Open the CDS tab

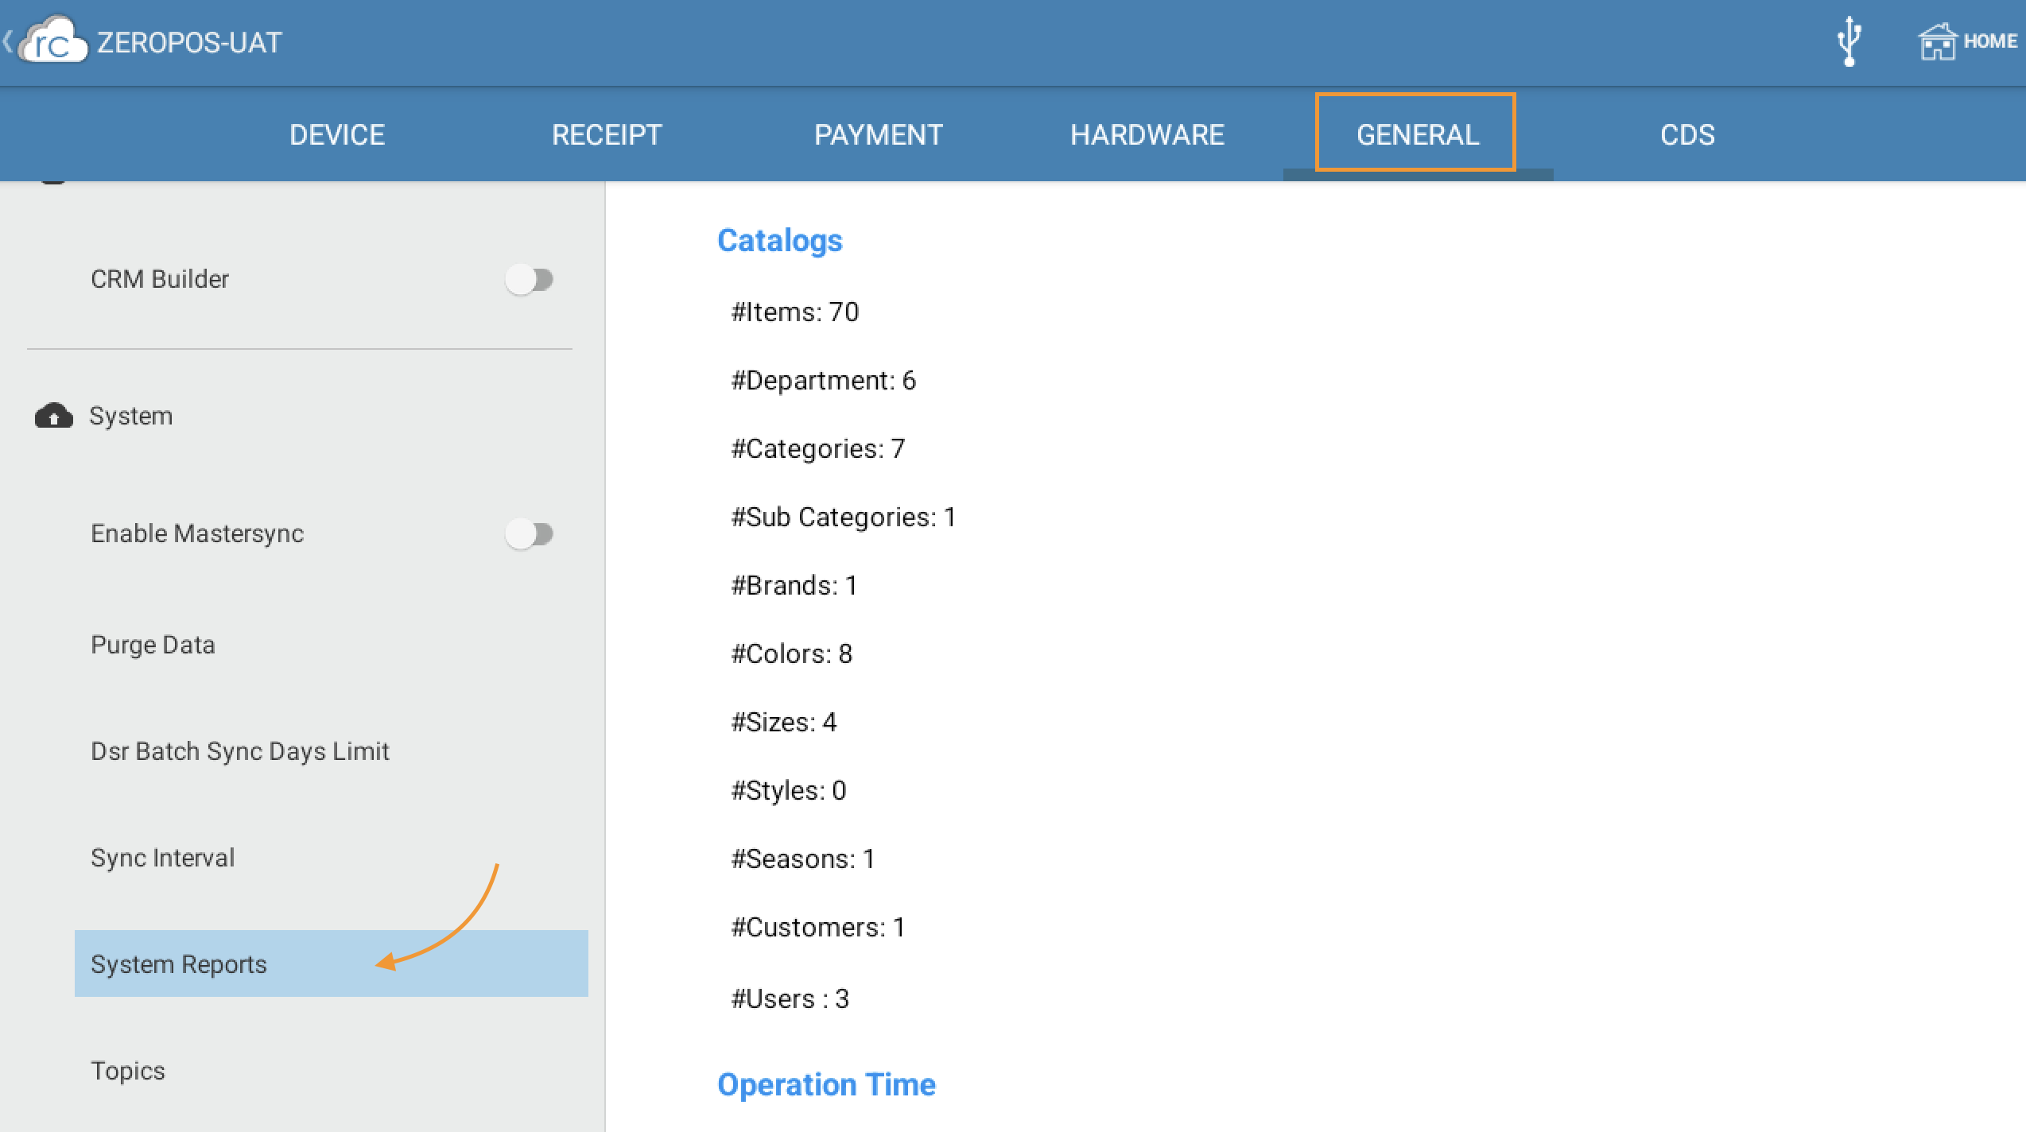coord(1687,134)
